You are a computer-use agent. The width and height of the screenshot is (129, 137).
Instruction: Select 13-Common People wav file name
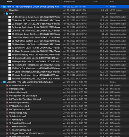pyautogui.click(x=36, y=58)
